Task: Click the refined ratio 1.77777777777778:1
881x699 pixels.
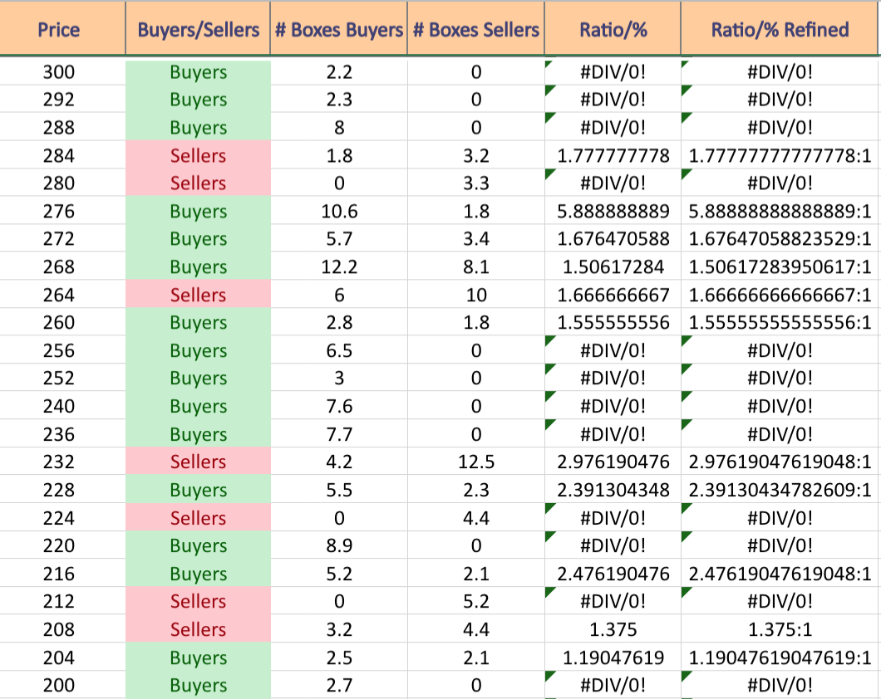Action: coord(780,155)
